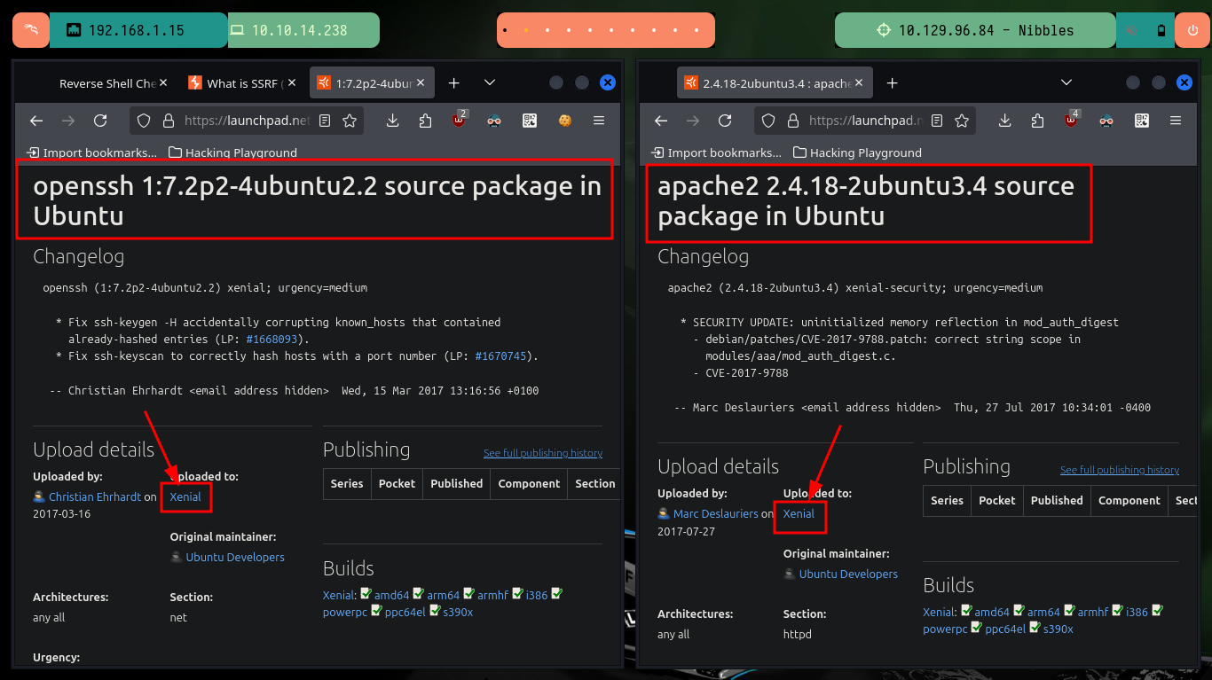Close the What is SSRF tab

coord(294,83)
